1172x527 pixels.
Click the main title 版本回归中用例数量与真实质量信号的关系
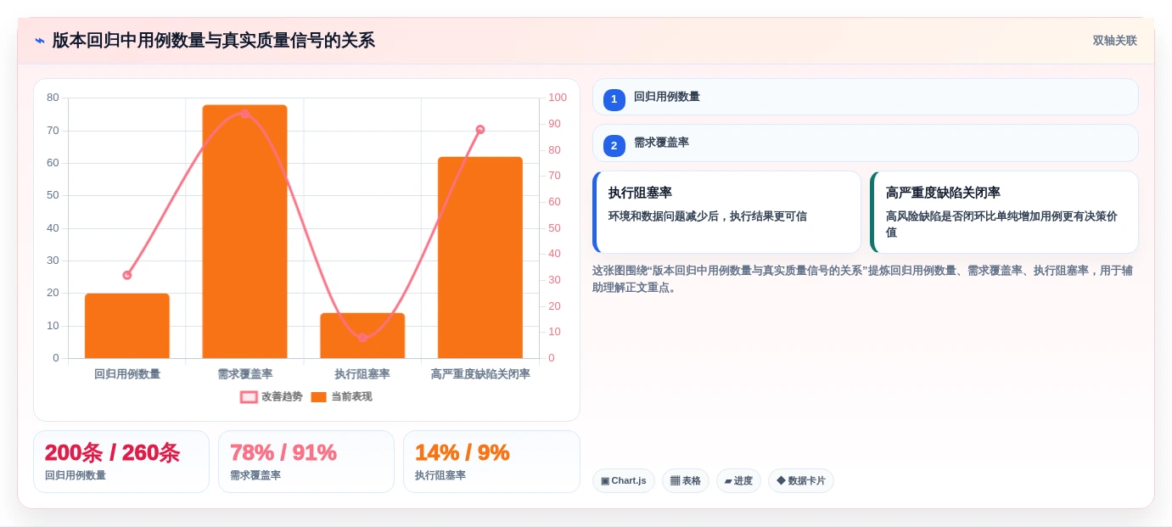(213, 41)
